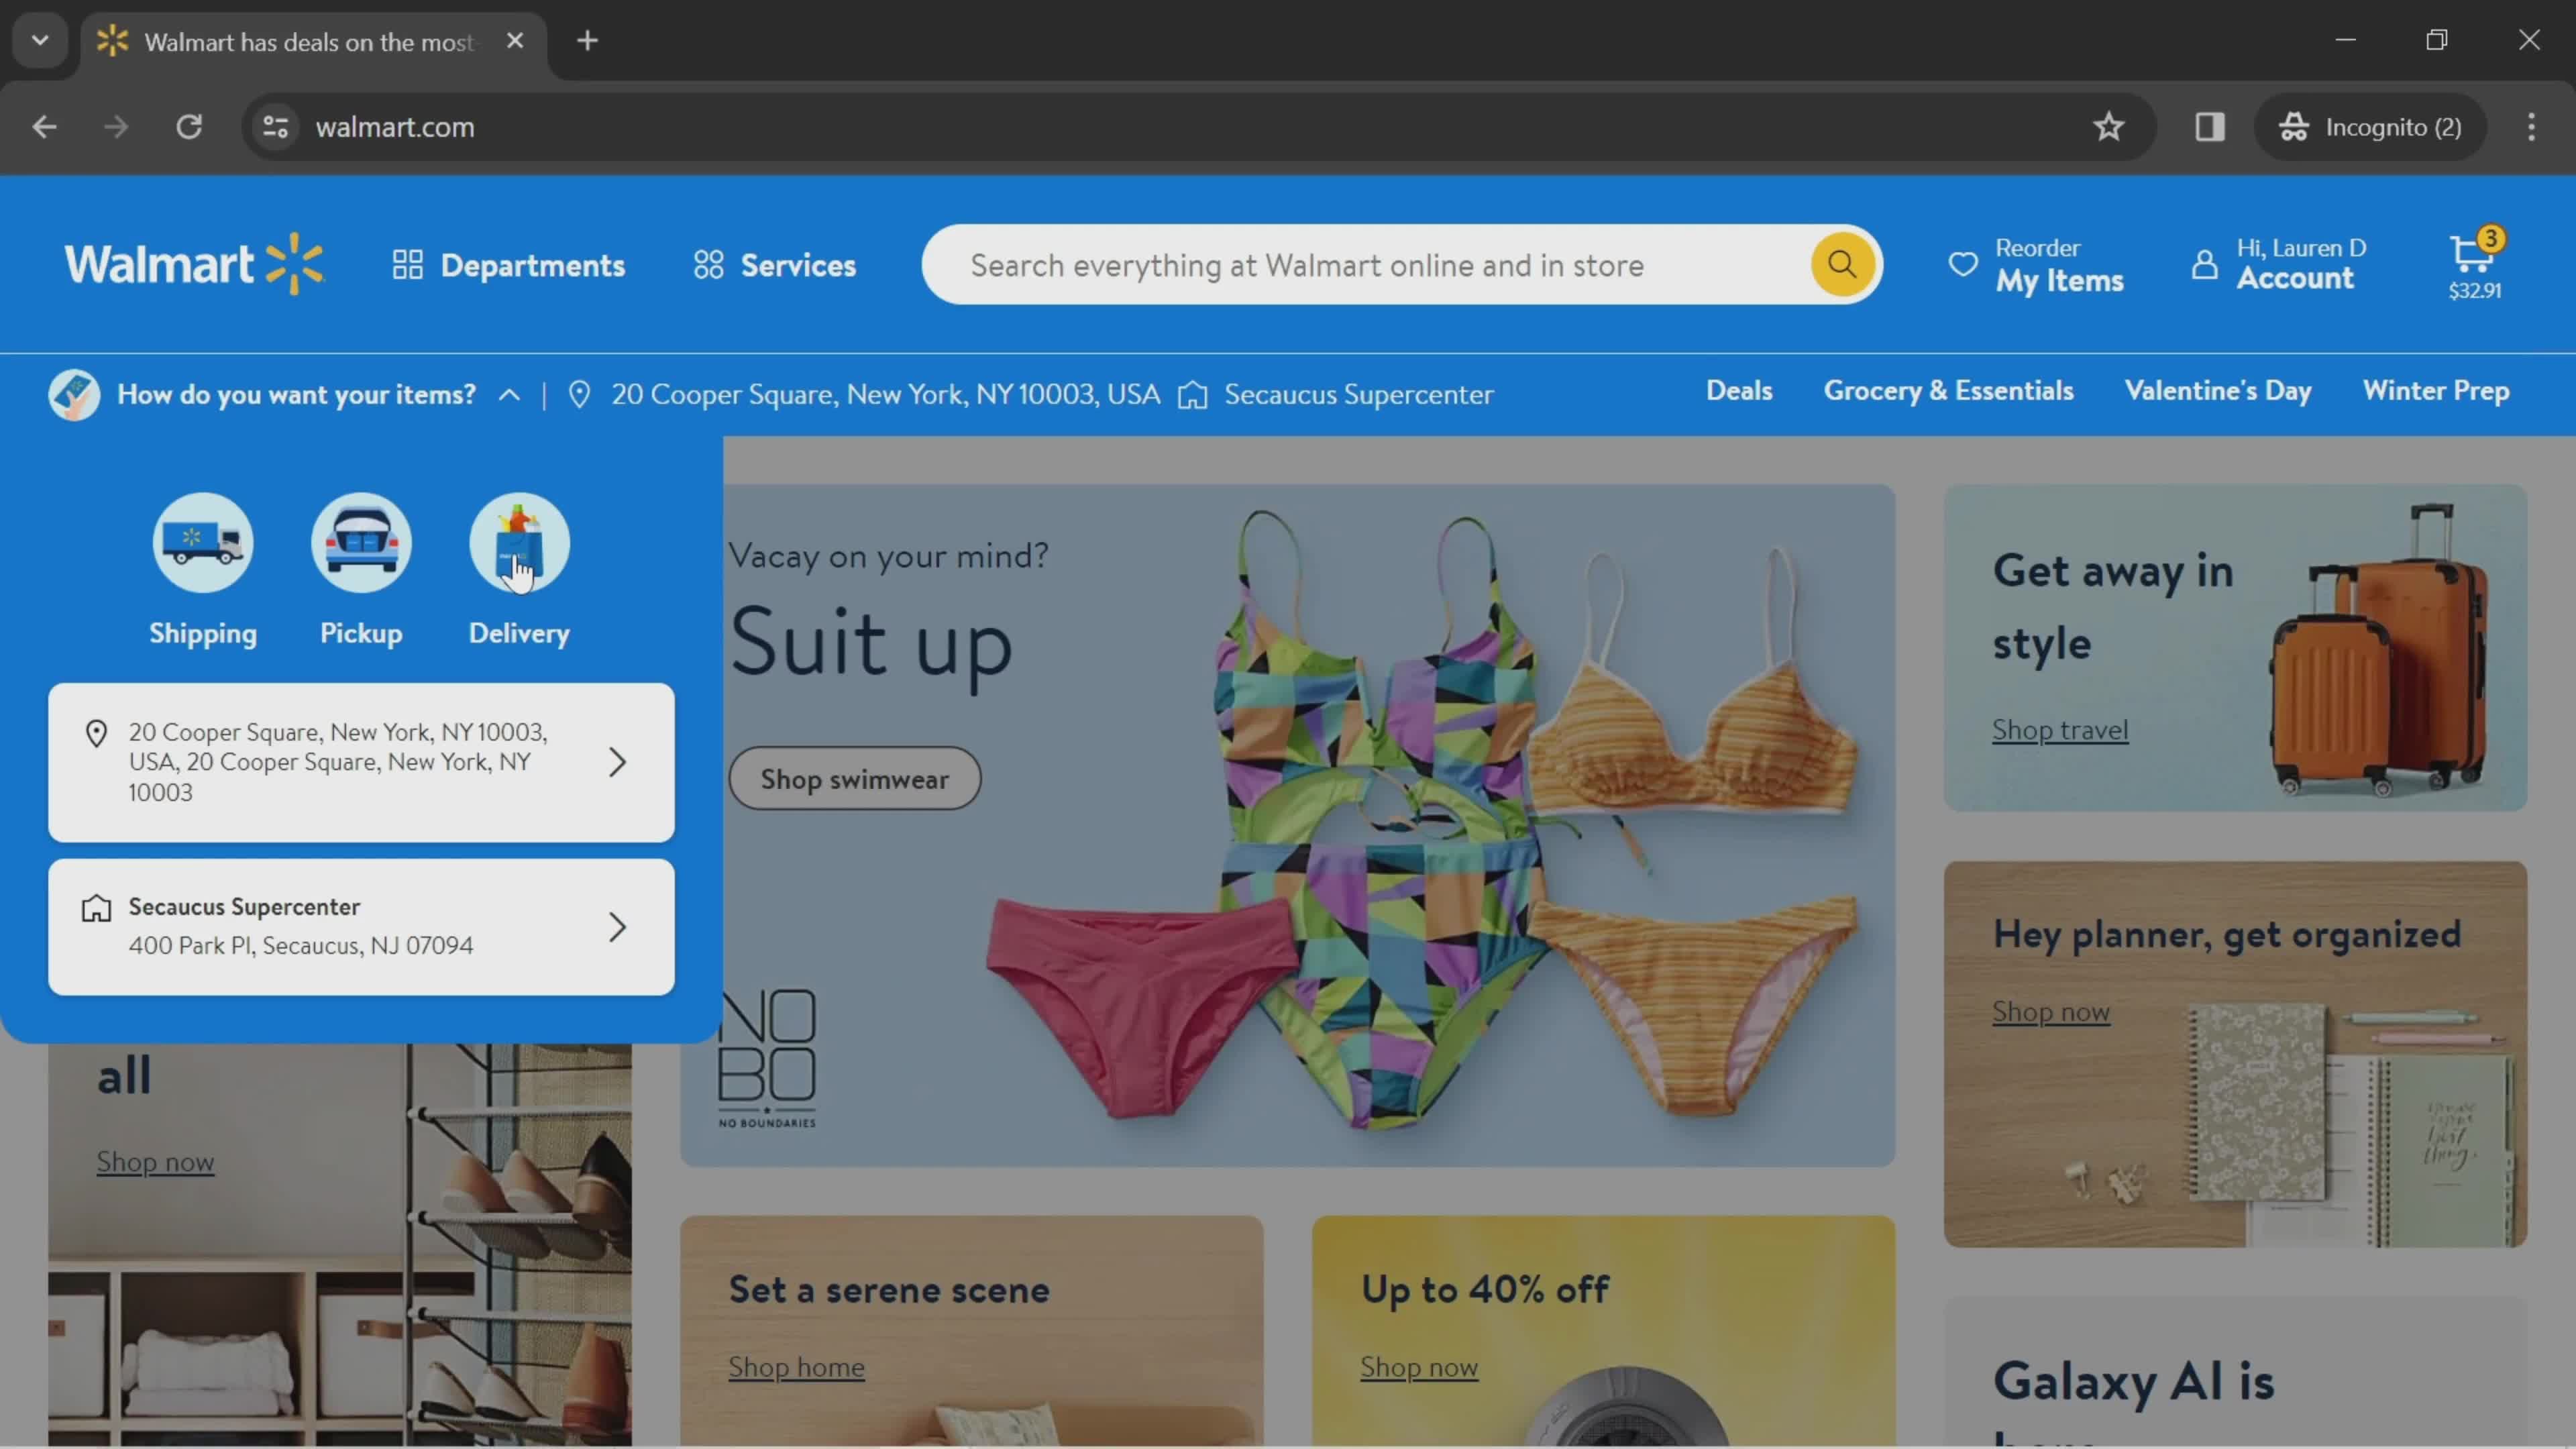Toggle the bookmark star for this page
This screenshot has width=2576, height=1449.
coord(2110,125)
